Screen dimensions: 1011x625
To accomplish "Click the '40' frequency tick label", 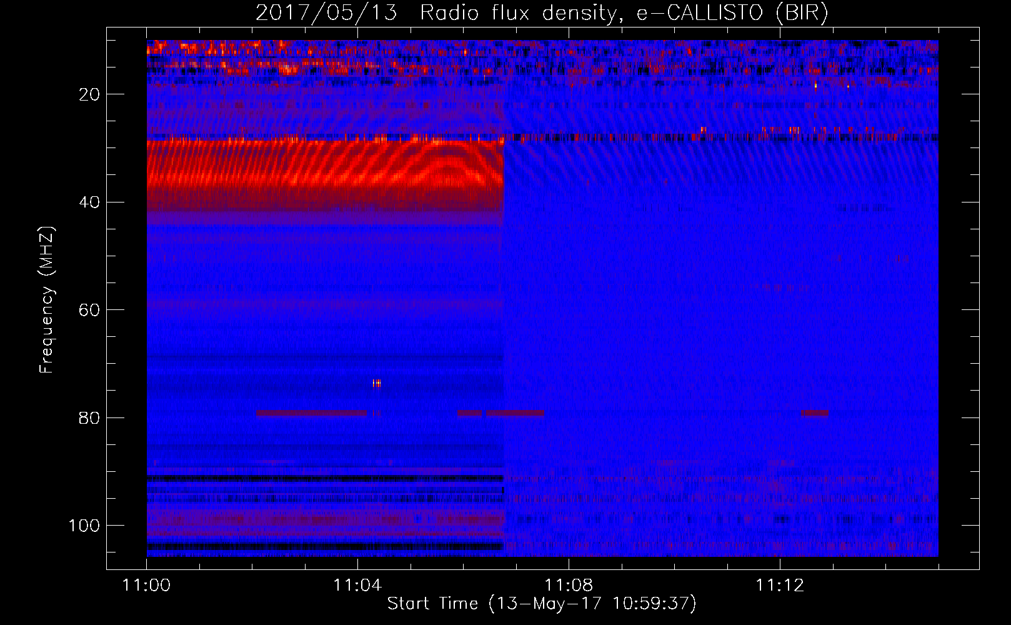I will pyautogui.click(x=89, y=202).
